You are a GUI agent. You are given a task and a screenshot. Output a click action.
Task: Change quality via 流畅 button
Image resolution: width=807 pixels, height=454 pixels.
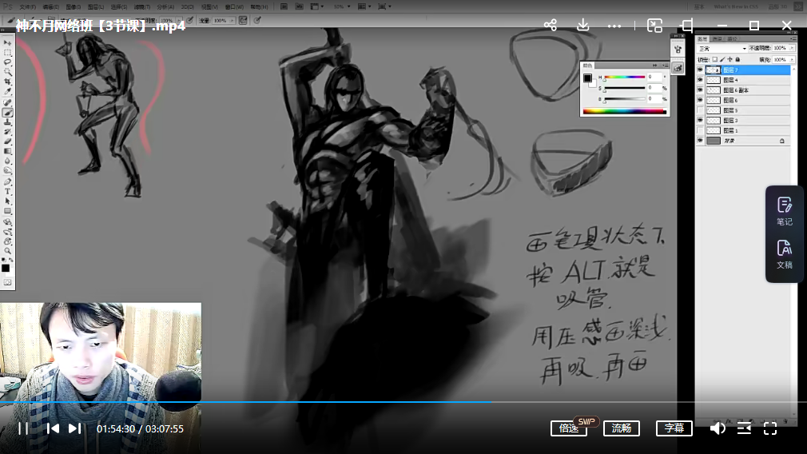tap(622, 428)
